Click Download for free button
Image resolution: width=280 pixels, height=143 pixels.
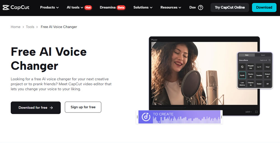coord(36,108)
